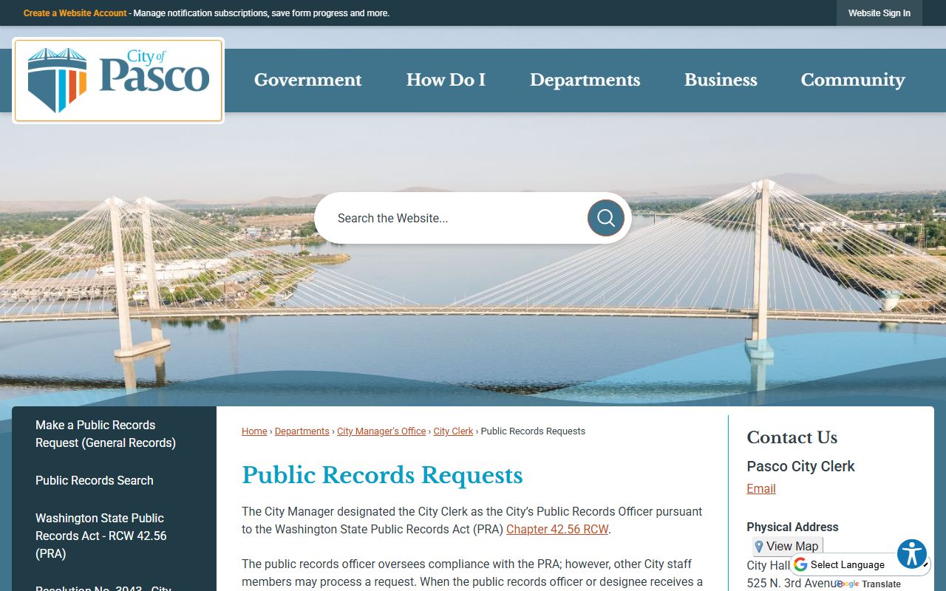Click the Public Records Requests breadcrumb text
Image resolution: width=946 pixels, height=591 pixels.
(533, 431)
